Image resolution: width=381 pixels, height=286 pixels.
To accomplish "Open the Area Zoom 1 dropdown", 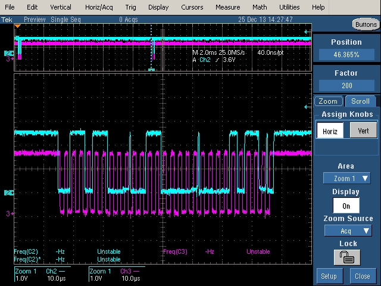I will (346, 178).
